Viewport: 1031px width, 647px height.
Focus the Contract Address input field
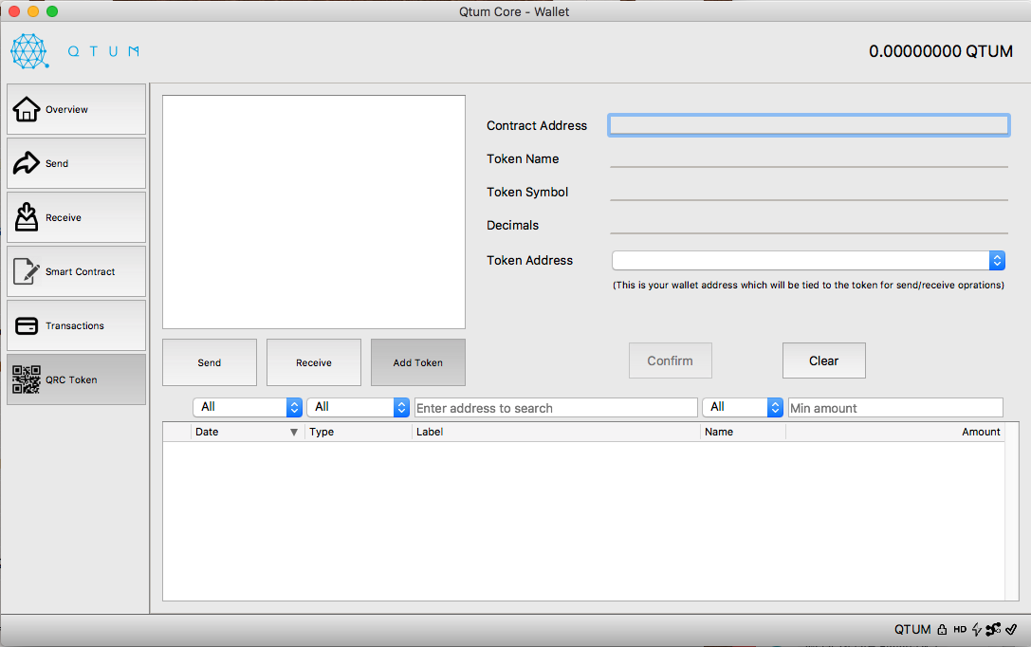[x=809, y=125]
